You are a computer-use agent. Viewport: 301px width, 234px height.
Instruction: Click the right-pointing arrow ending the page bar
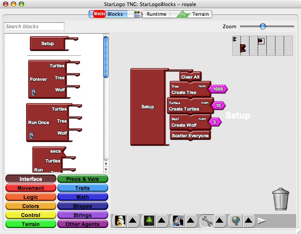pos(261,221)
